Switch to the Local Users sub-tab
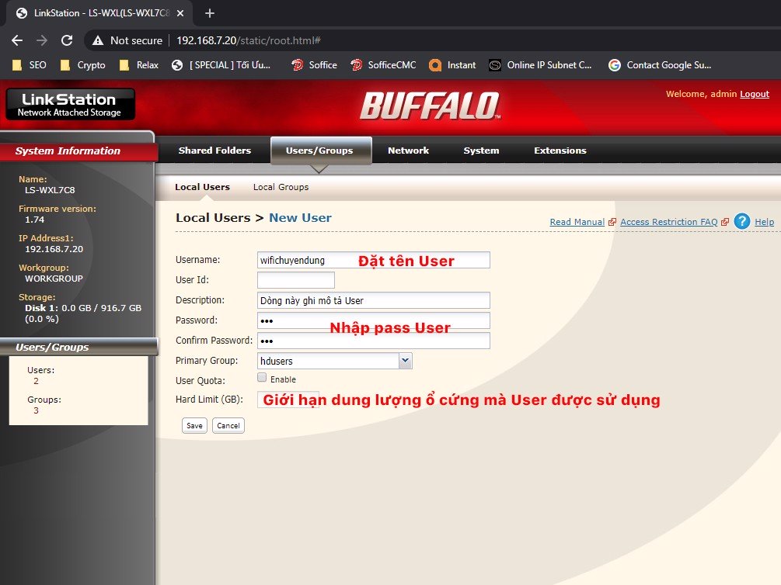The height and width of the screenshot is (585, 781). point(202,187)
